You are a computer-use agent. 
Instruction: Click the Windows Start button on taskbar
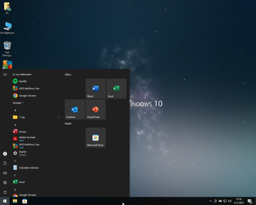(x=5, y=201)
